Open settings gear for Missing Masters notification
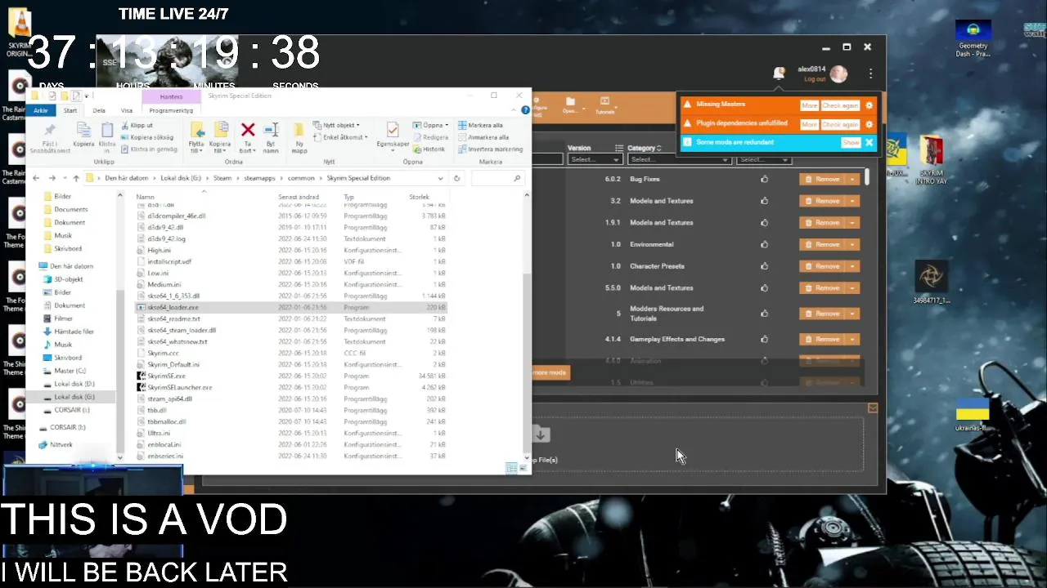The height and width of the screenshot is (588, 1047). 869,105
